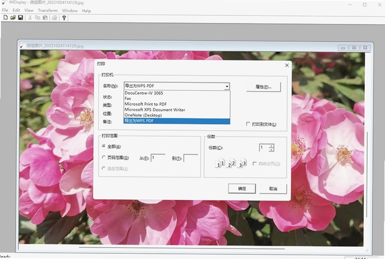
Task: Close the image child window
Action: [365, 48]
